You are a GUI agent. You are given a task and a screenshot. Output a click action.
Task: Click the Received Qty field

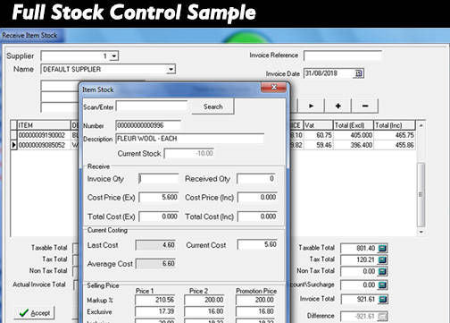(257, 179)
